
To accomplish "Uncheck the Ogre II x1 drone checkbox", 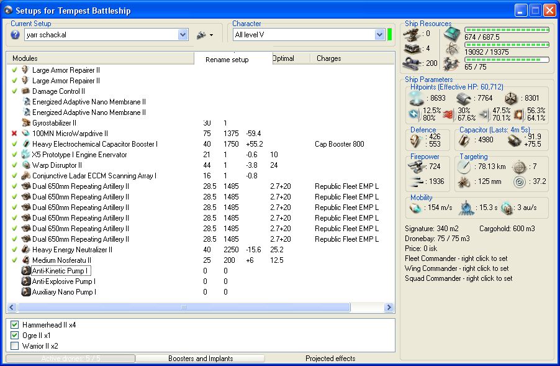I will (15, 336).
